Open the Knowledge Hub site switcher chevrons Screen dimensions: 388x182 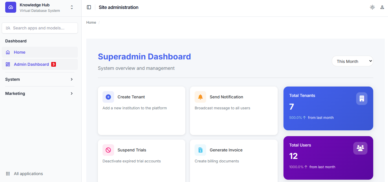(x=72, y=7)
